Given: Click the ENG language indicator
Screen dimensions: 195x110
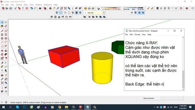Looking at the screenshot, I should (x=175, y=107).
